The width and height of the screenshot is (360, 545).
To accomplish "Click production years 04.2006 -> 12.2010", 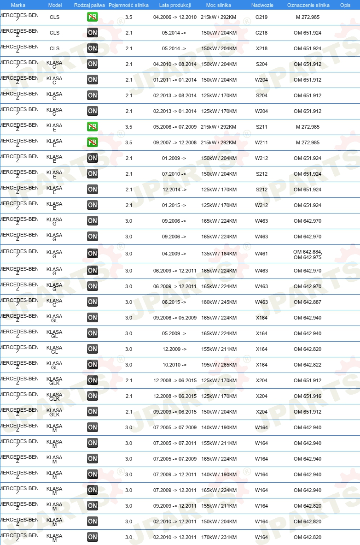I will pos(175,17).
